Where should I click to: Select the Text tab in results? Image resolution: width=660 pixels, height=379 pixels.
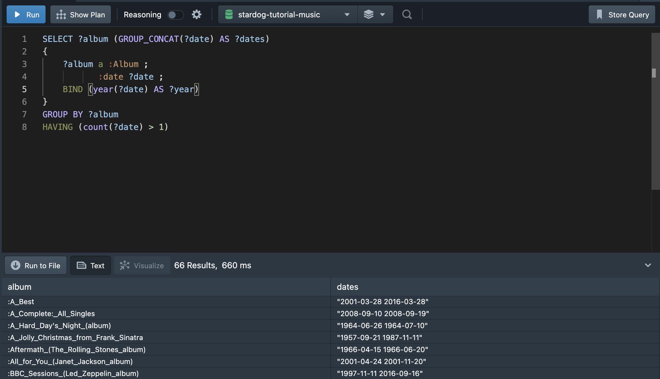[x=90, y=265]
